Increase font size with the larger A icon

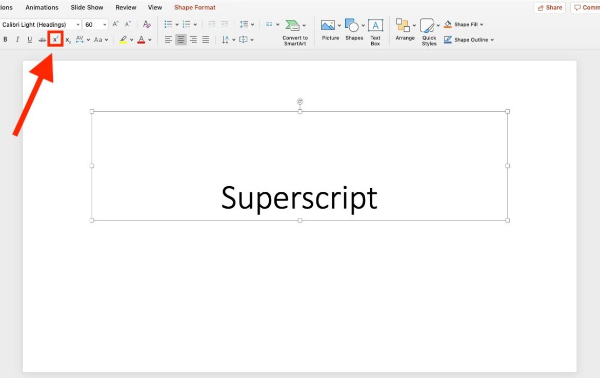click(x=116, y=25)
